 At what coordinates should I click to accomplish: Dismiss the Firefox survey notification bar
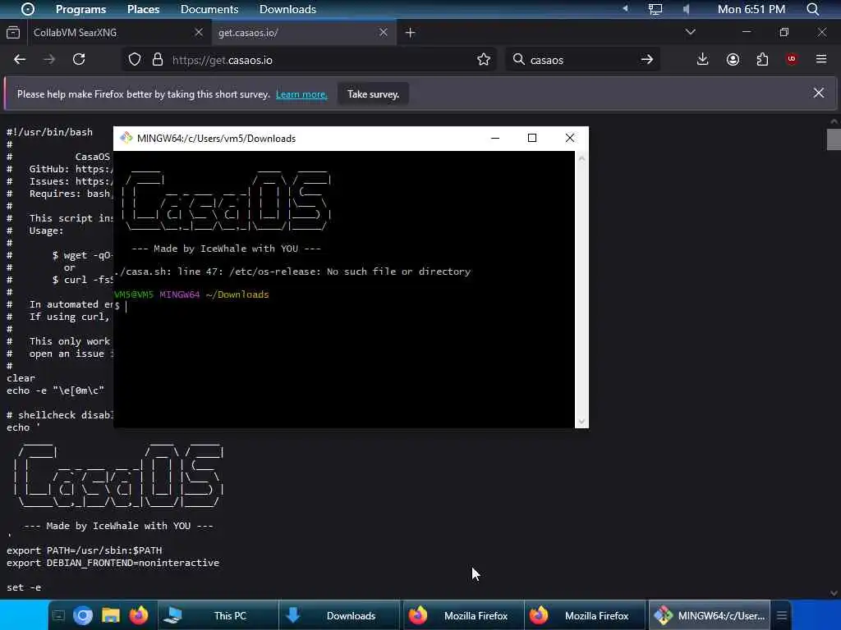tap(819, 94)
